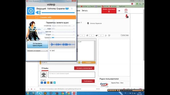Adjust the Громкость capture volume slider

[63, 37]
